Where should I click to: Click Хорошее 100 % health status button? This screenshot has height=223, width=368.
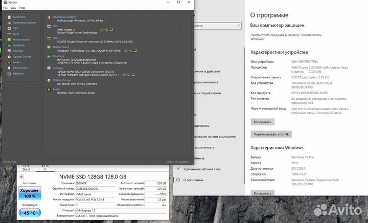30,193
